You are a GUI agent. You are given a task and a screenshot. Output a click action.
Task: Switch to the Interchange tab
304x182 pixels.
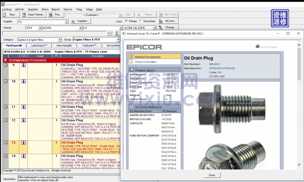(x=64, y=45)
